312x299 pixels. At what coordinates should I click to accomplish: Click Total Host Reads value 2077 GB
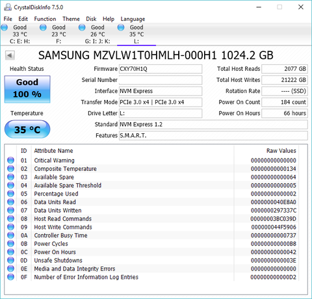[285, 69]
